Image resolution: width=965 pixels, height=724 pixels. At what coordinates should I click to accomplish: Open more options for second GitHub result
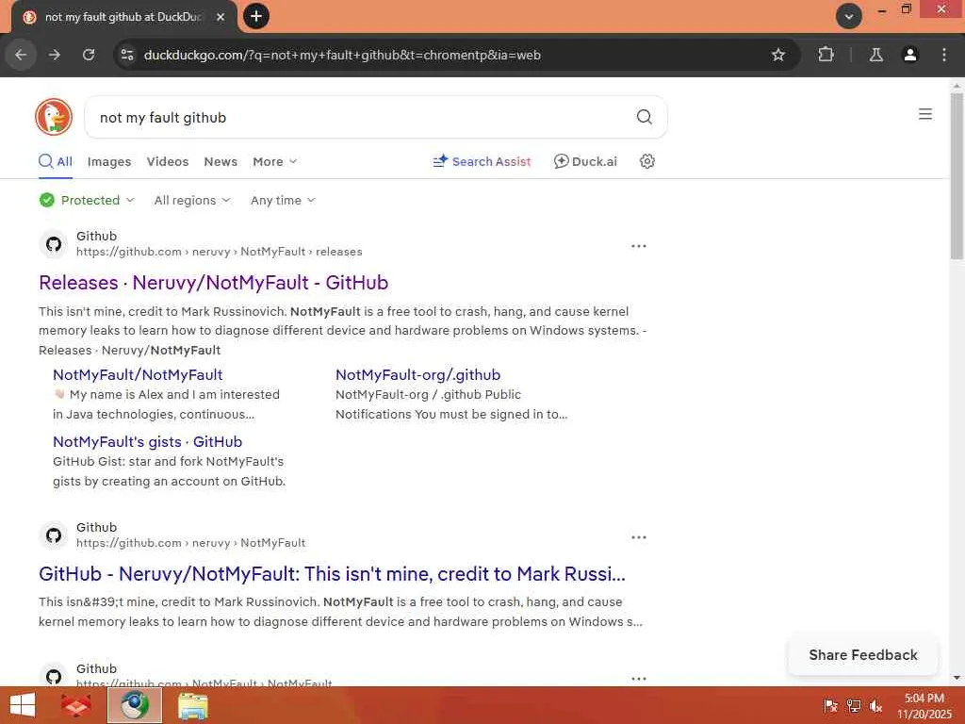638,536
